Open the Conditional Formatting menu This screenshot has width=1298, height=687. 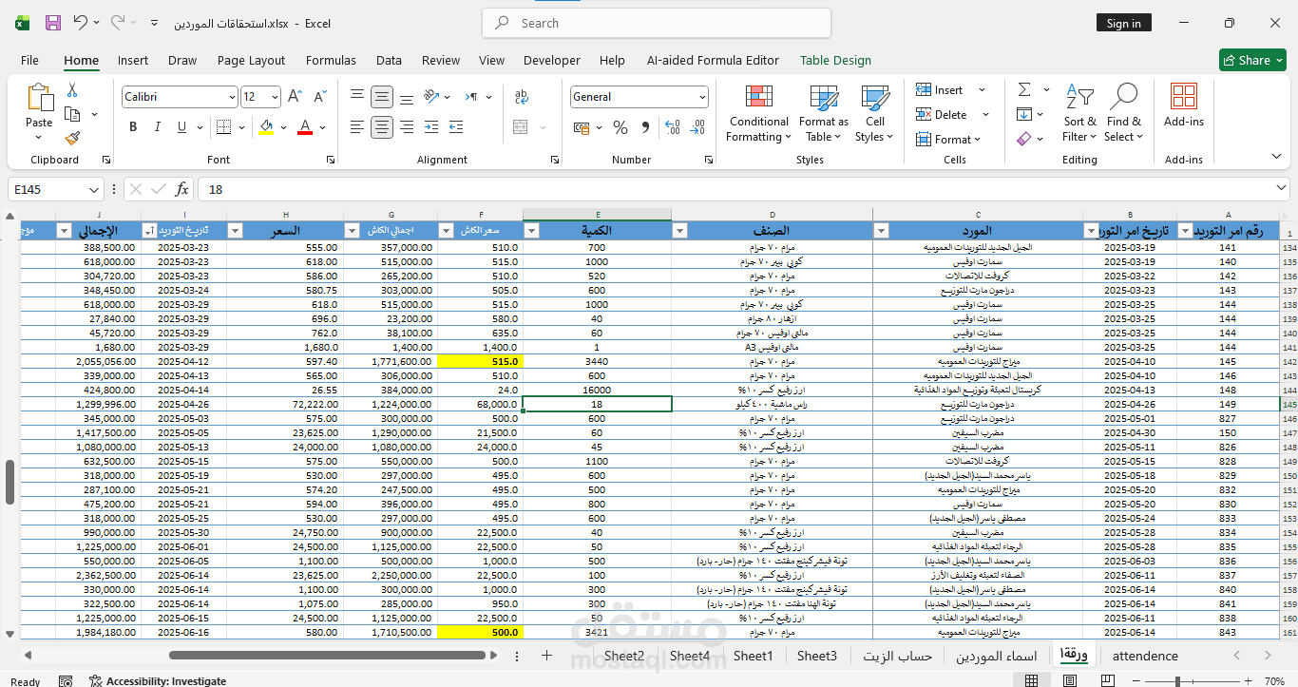pyautogui.click(x=758, y=114)
